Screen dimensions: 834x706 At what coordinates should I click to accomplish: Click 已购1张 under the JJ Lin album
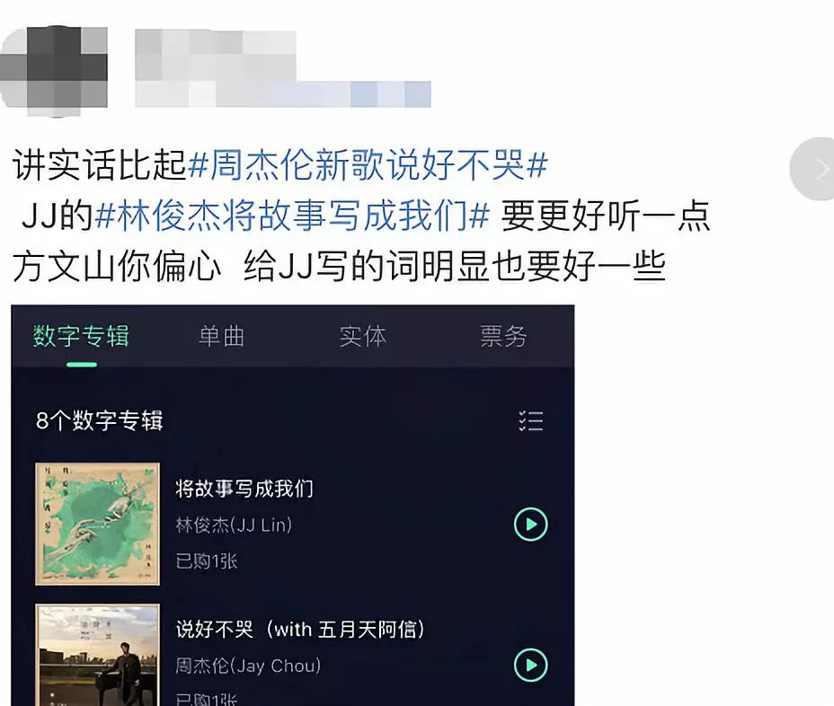click(207, 560)
